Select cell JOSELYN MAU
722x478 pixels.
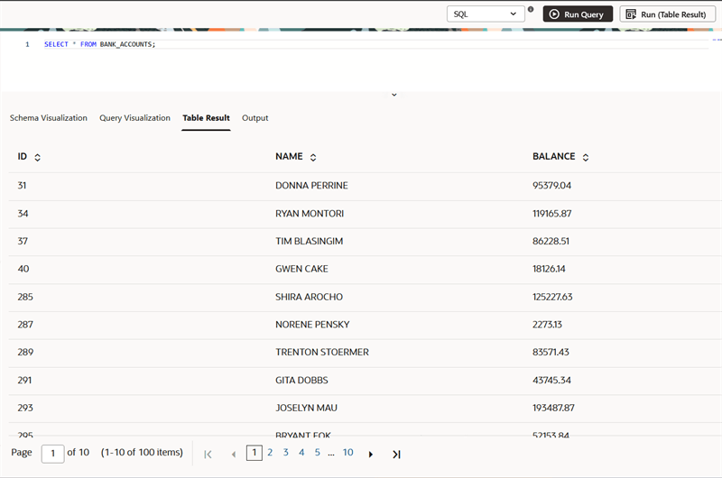tap(306, 408)
